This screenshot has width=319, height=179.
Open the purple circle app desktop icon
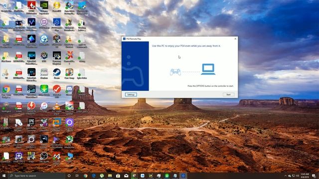(x=69, y=125)
